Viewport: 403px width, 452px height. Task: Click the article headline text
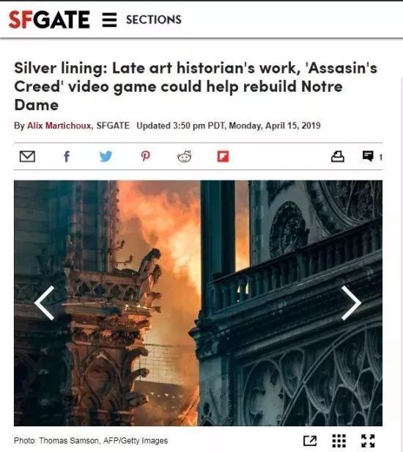196,86
